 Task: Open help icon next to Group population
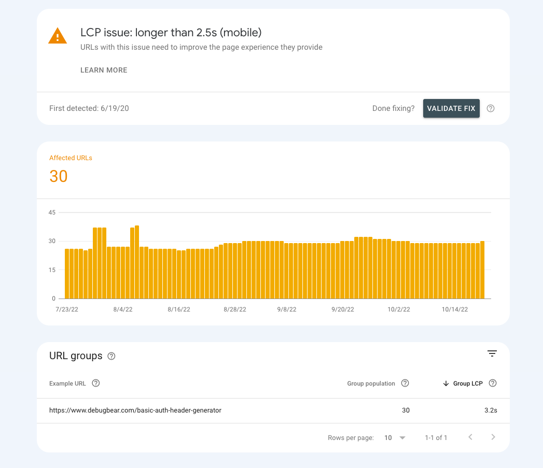coord(405,383)
